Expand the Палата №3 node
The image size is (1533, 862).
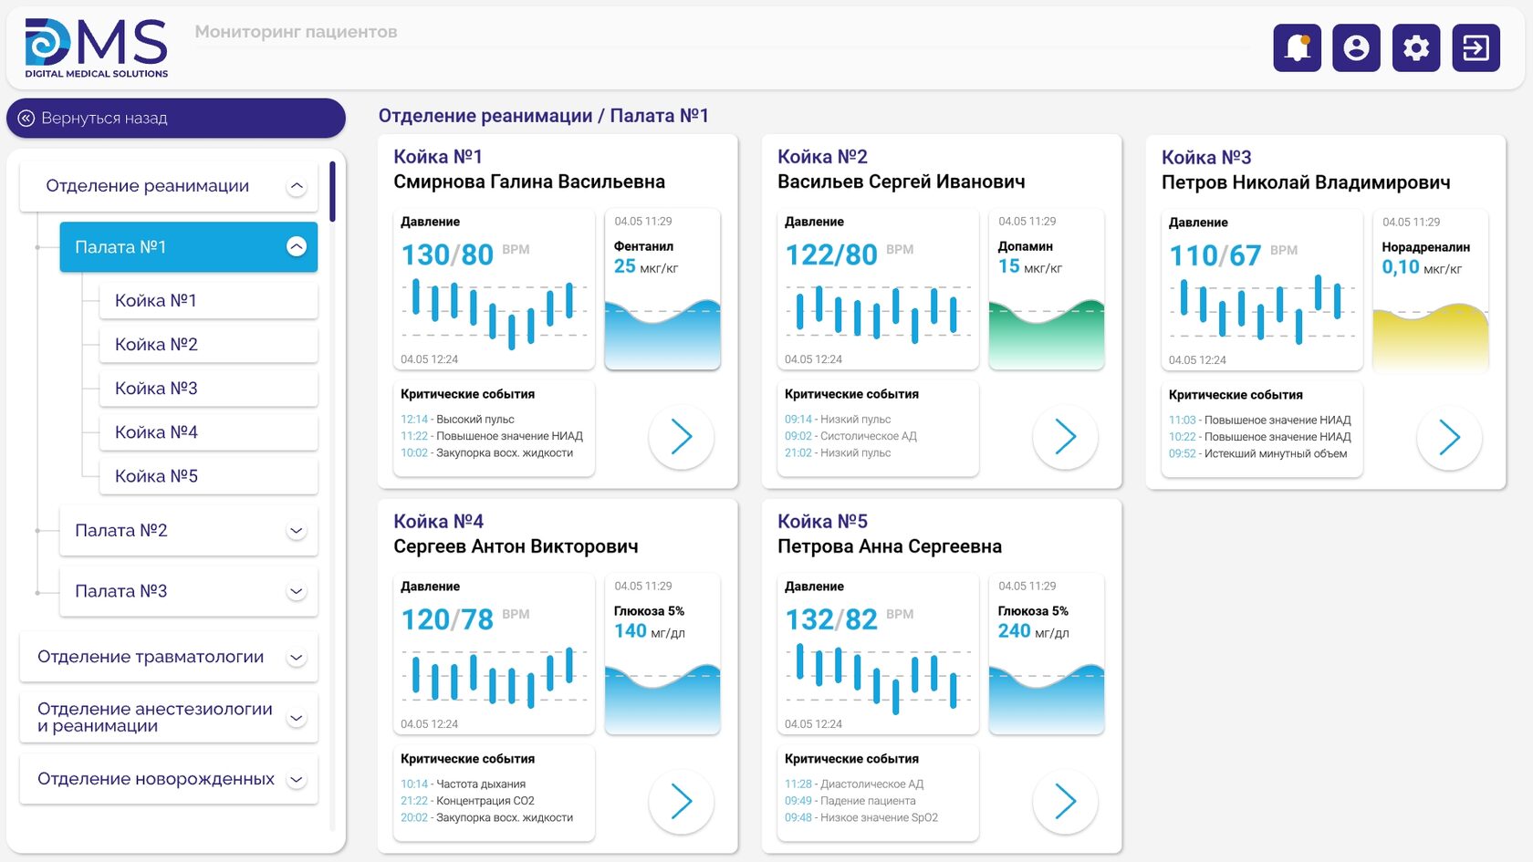pos(297,592)
